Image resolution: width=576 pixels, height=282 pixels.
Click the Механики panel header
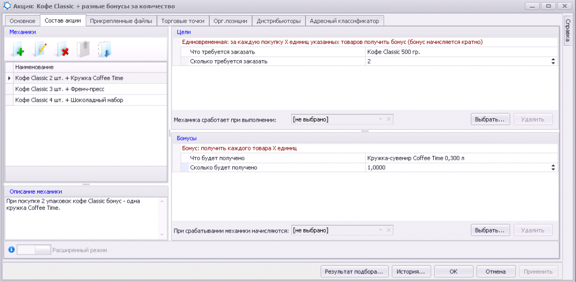point(86,32)
